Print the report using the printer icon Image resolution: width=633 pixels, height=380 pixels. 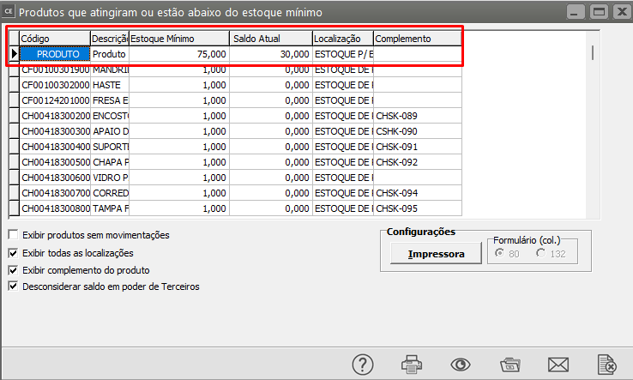413,364
